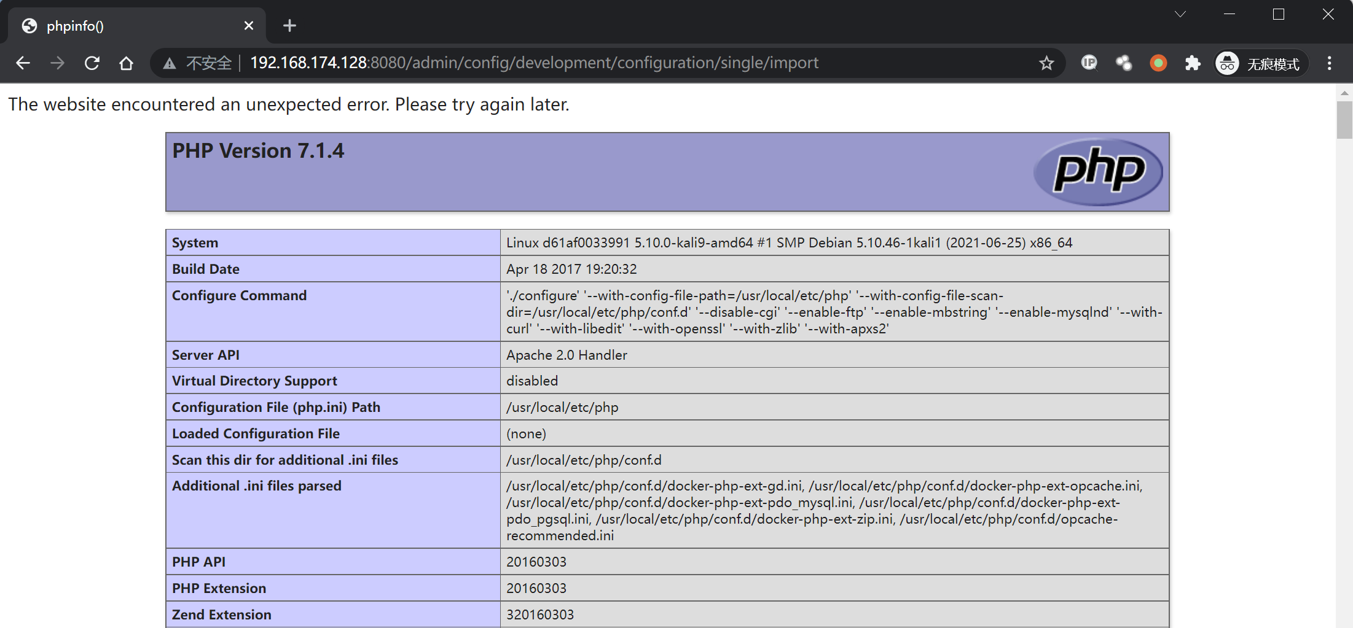Viewport: 1353px width, 628px height.
Task: Select the phpinfo() tab
Action: pyautogui.click(x=137, y=26)
